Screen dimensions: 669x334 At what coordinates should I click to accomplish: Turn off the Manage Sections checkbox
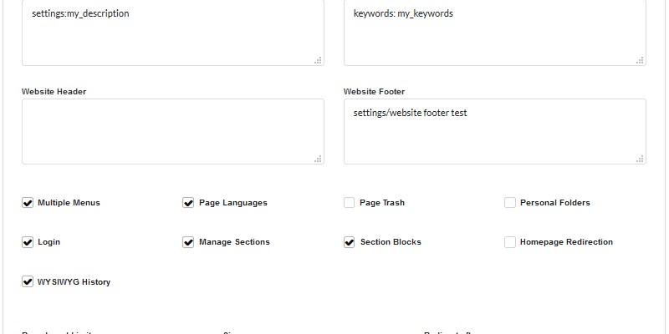(x=188, y=242)
